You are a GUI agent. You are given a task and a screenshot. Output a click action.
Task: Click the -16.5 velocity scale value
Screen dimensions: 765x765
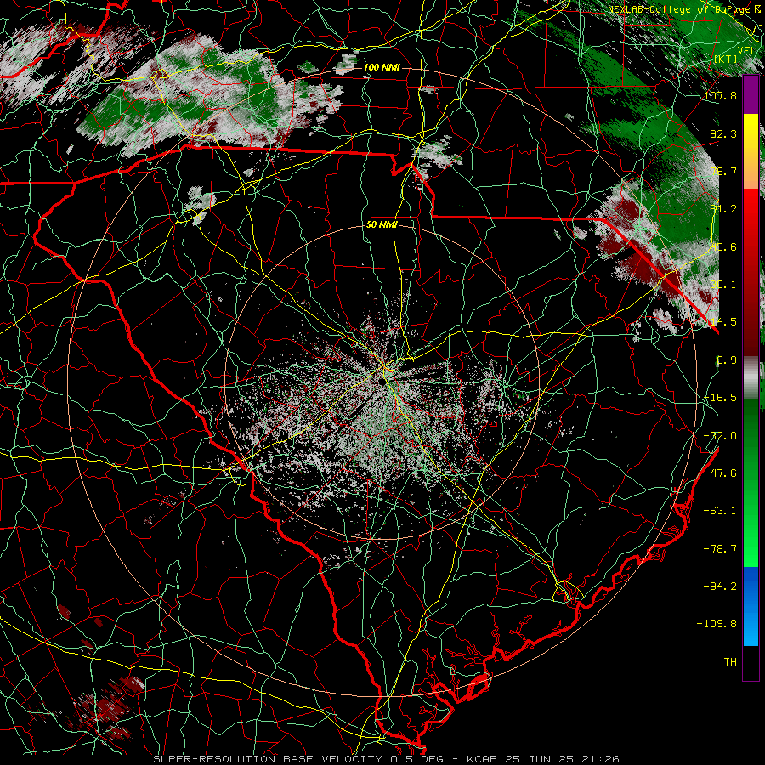pyautogui.click(x=720, y=398)
